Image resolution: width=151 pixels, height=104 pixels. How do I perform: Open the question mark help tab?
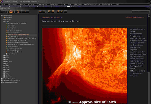(x=25, y=12)
